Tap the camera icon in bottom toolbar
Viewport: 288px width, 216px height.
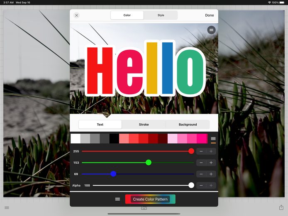pyautogui.click(x=144, y=208)
